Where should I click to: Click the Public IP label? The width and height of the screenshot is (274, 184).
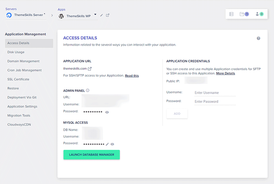(173, 81)
